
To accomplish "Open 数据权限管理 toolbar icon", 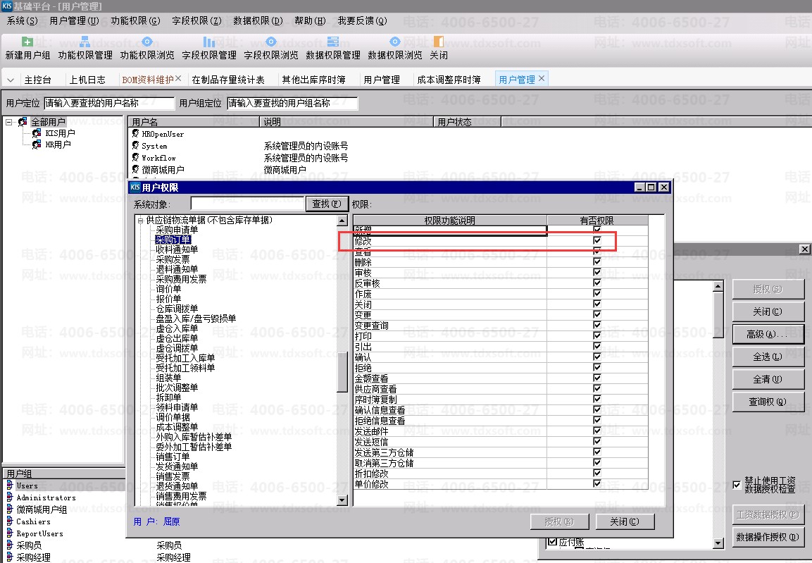I will [333, 42].
